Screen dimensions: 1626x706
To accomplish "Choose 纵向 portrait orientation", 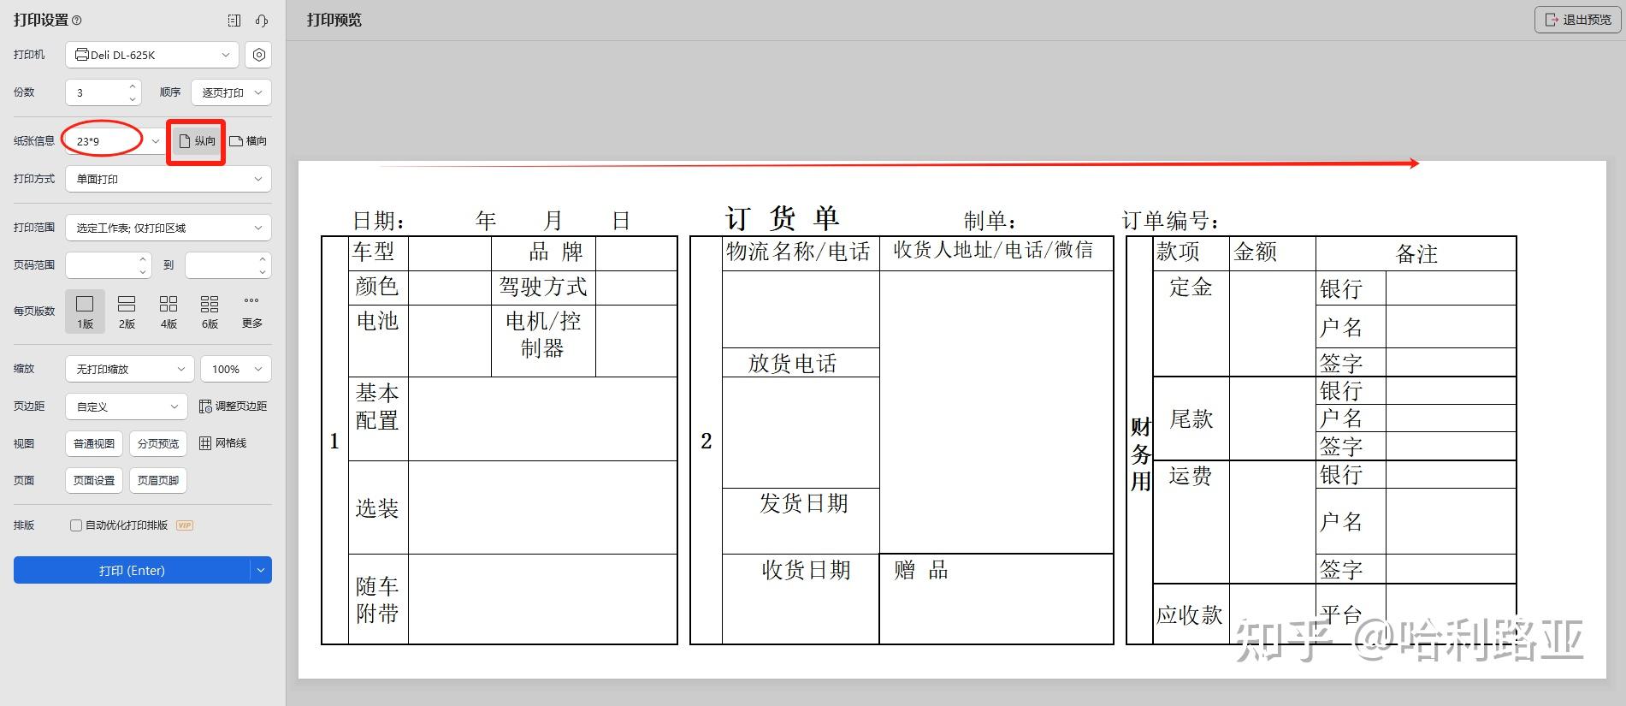I will (x=197, y=141).
